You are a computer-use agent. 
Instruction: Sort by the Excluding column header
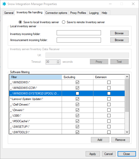tap(78, 77)
